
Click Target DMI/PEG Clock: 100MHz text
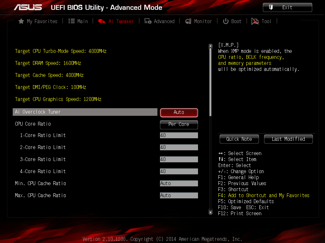(50, 87)
